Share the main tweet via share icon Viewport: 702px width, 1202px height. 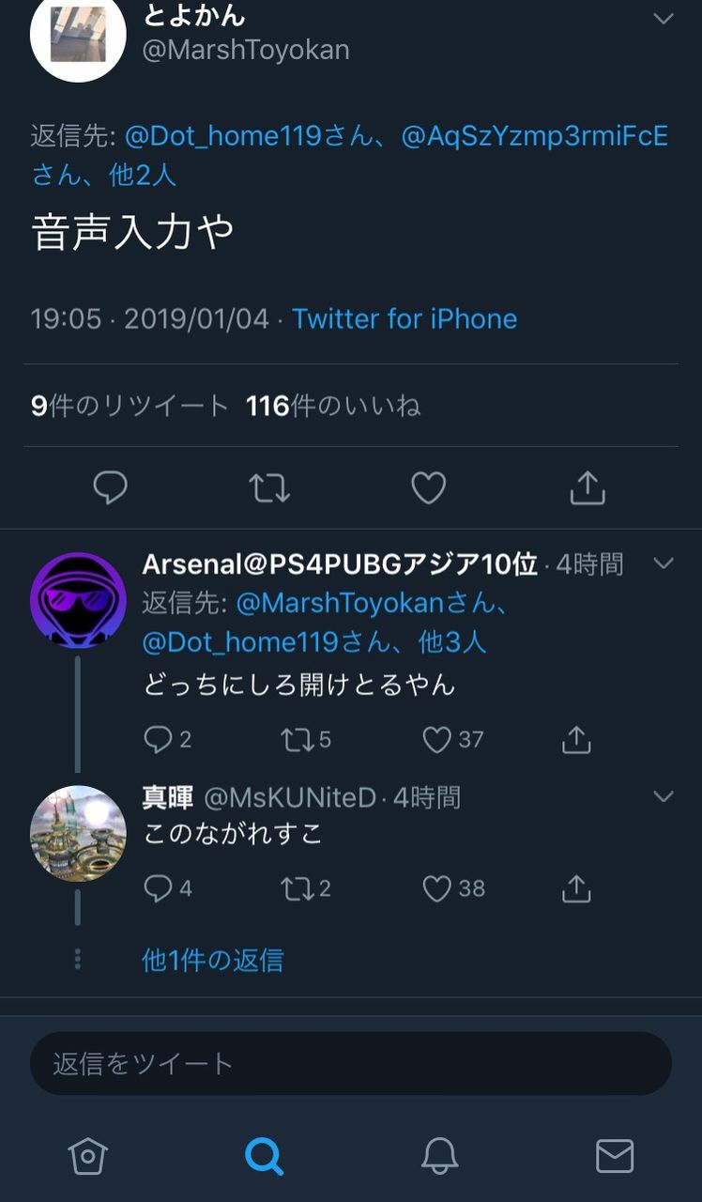click(588, 487)
